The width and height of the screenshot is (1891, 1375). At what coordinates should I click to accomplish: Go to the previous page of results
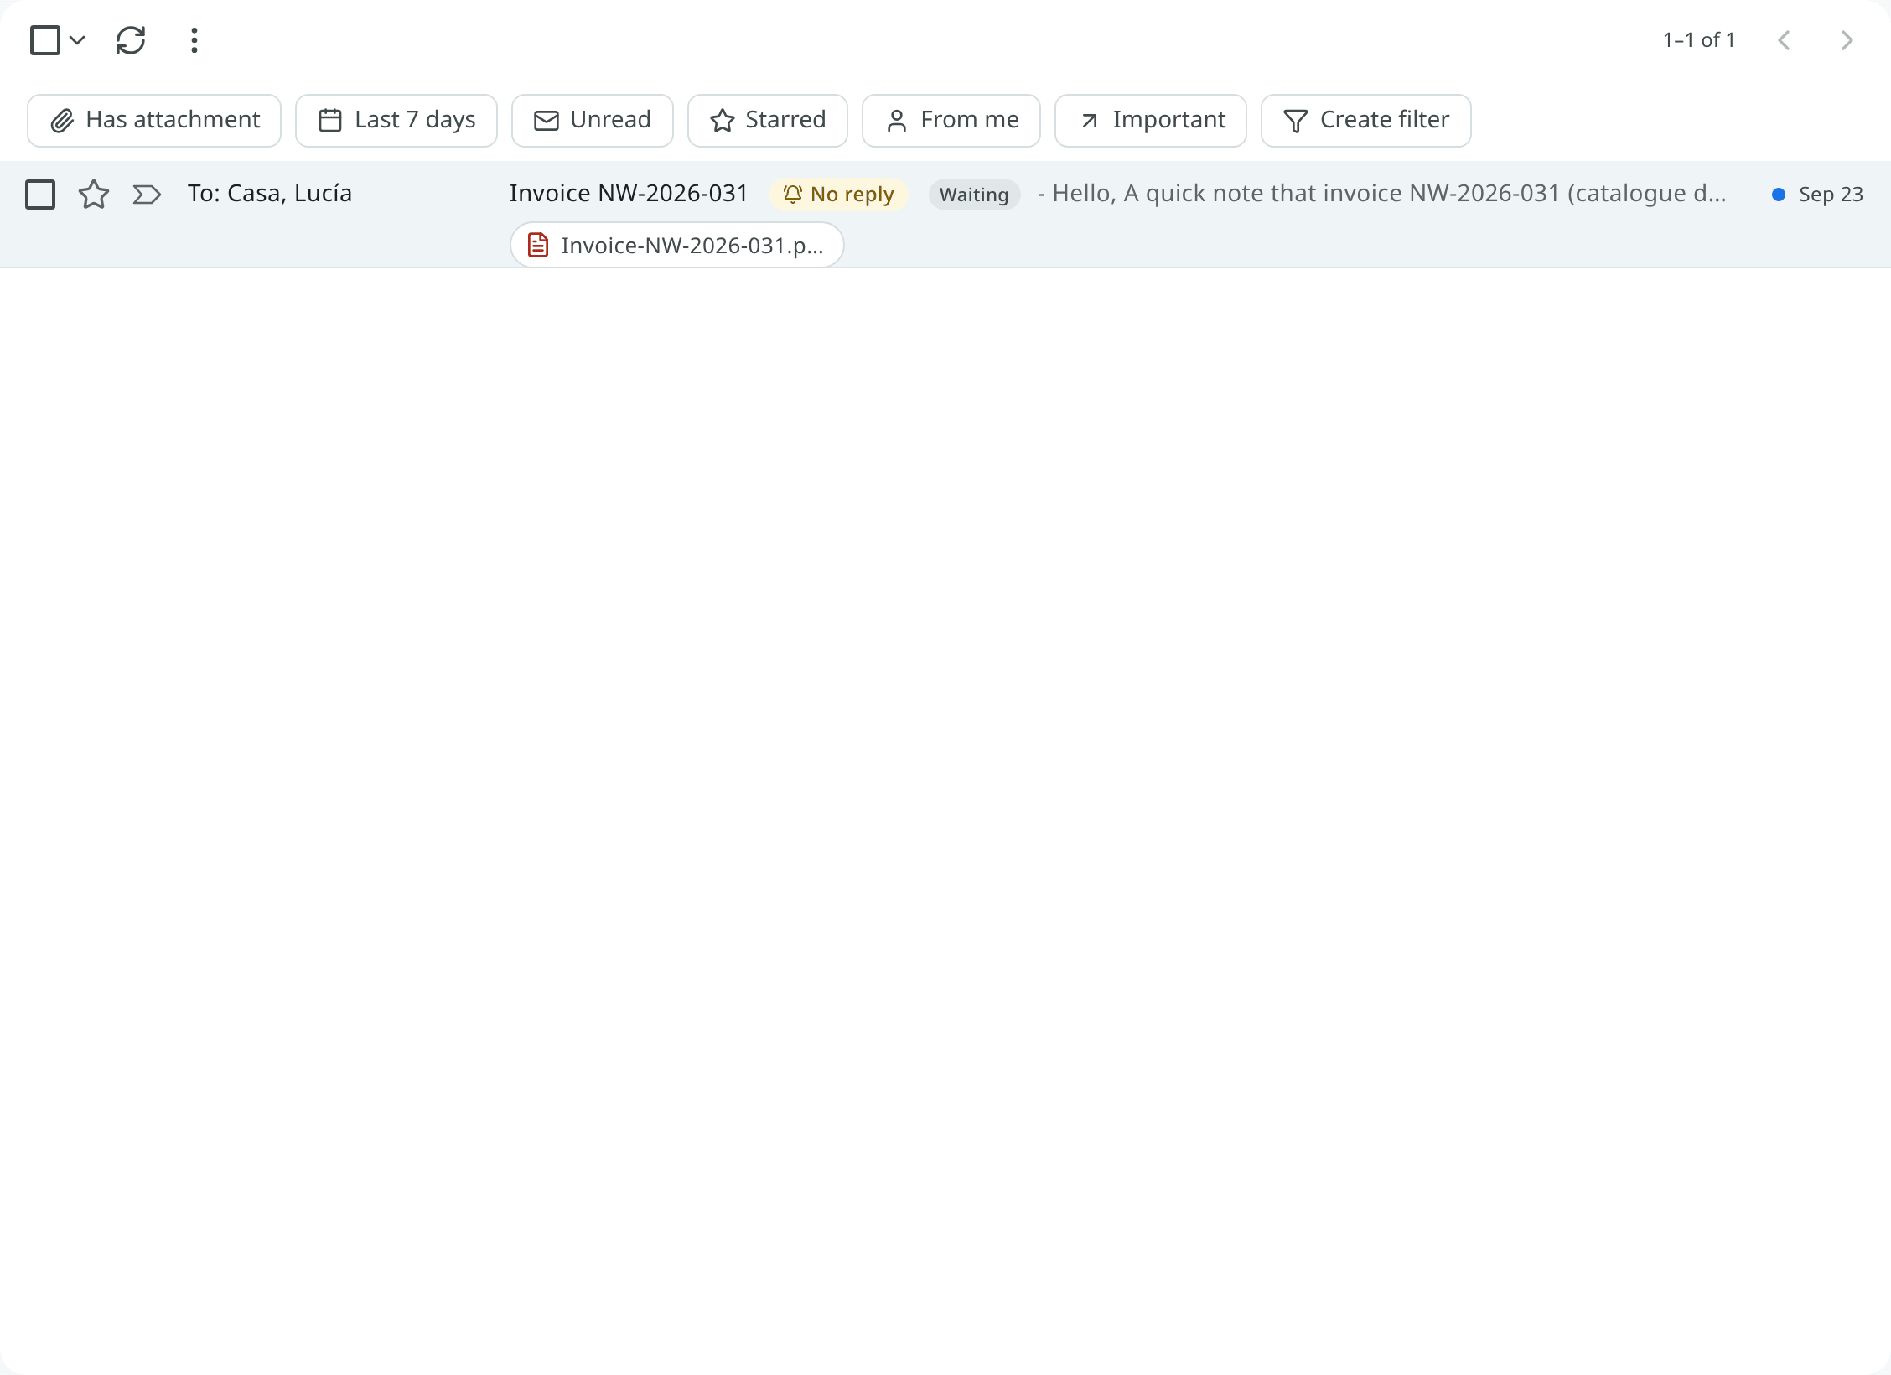pyautogui.click(x=1784, y=40)
